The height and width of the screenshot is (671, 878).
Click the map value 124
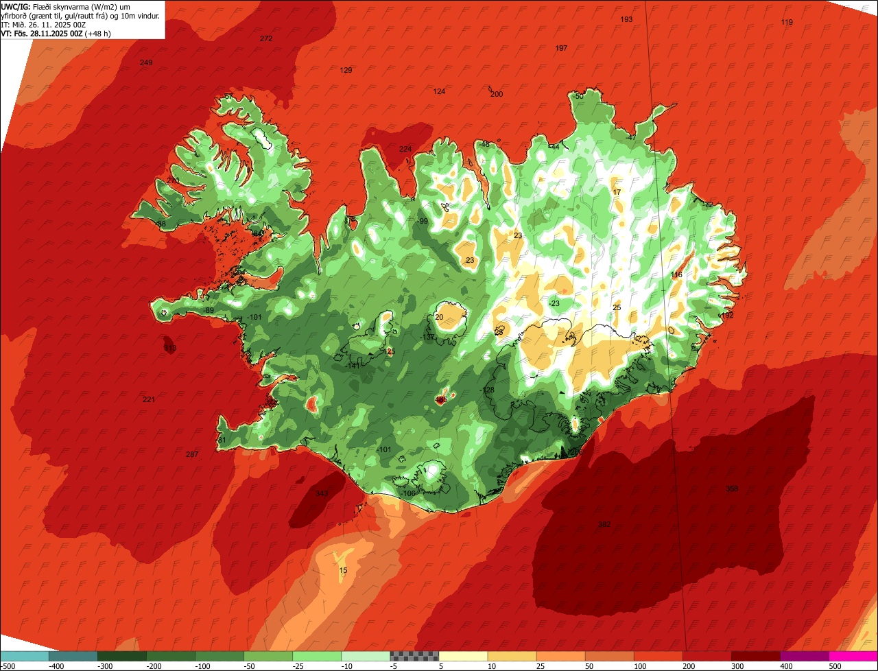[x=439, y=91]
